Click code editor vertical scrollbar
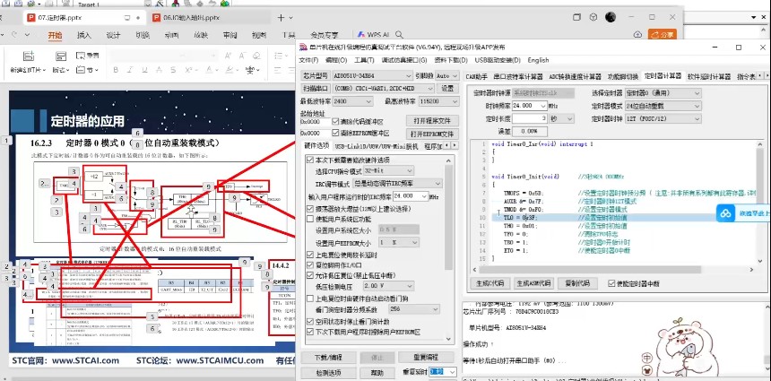Viewport: 771px width, 381px height. coord(760,203)
